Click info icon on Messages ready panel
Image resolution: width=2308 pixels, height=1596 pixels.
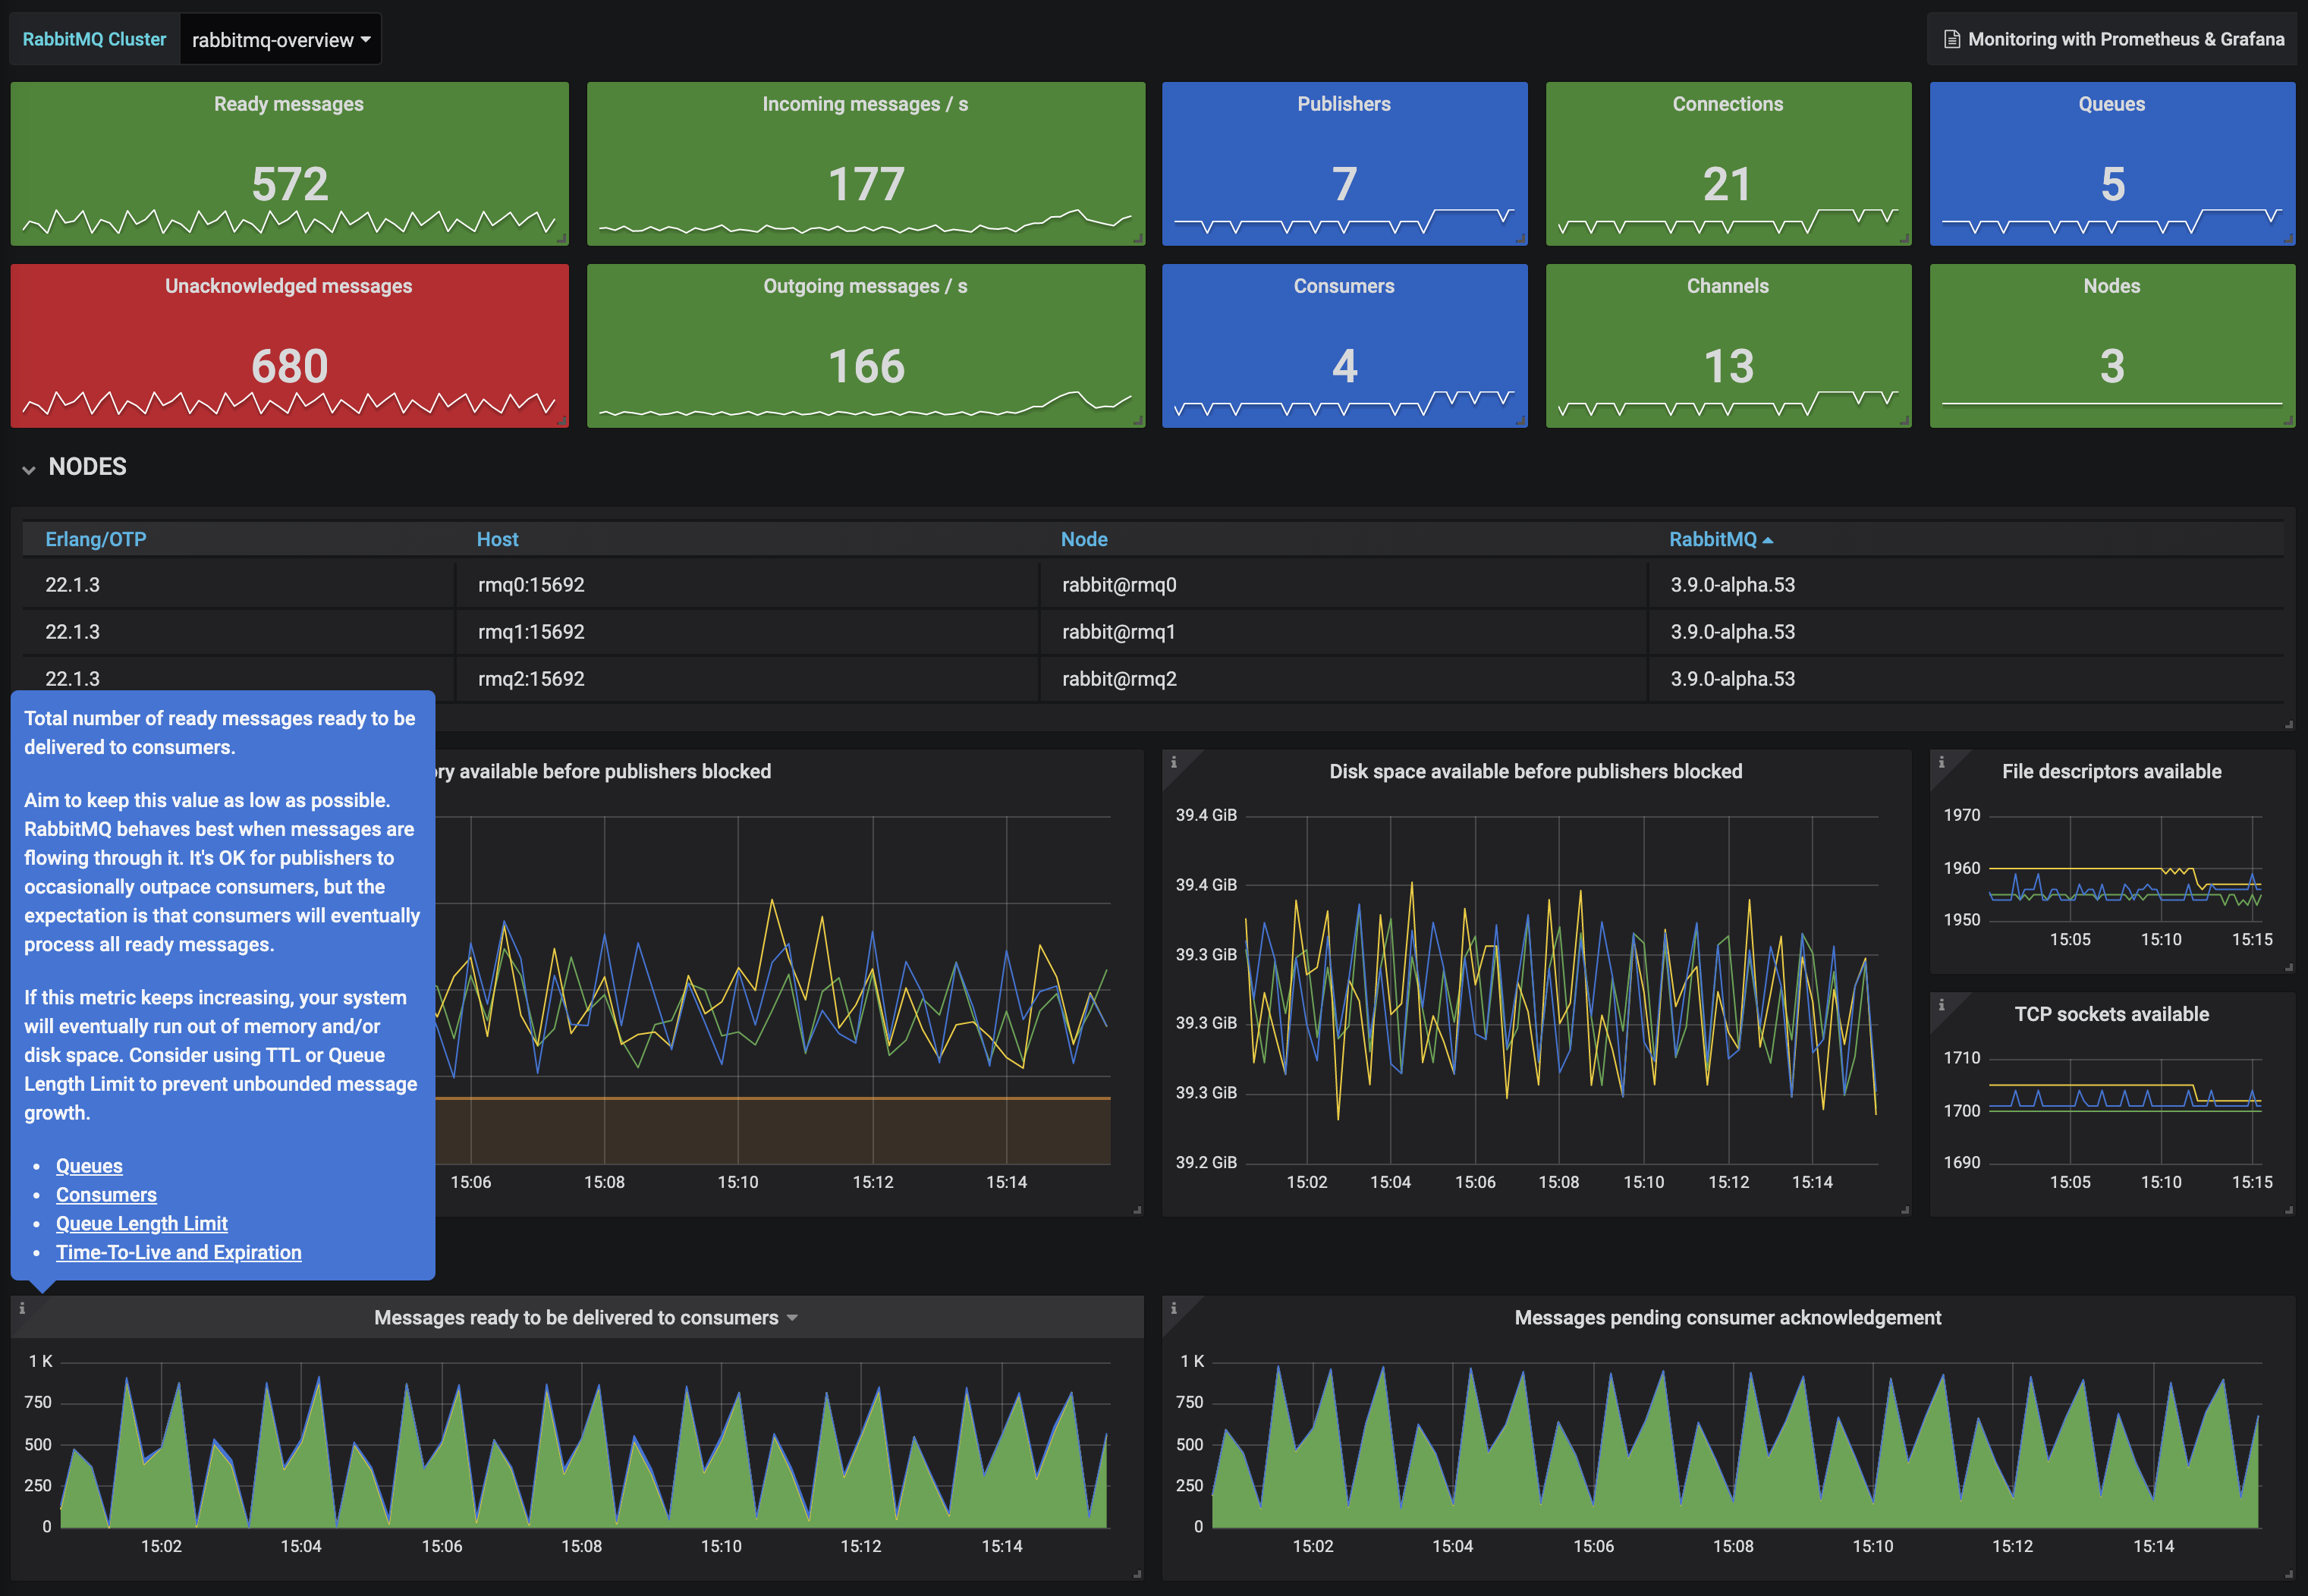pyautogui.click(x=22, y=1308)
